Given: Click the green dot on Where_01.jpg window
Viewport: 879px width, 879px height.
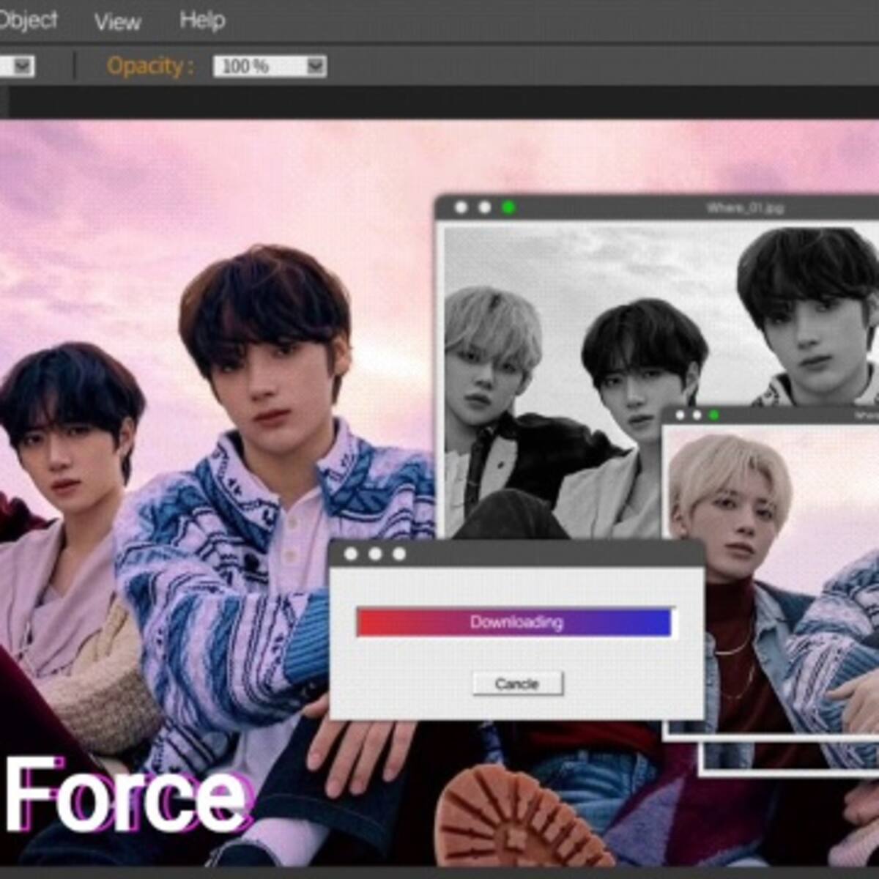Looking at the screenshot, I should click(508, 207).
